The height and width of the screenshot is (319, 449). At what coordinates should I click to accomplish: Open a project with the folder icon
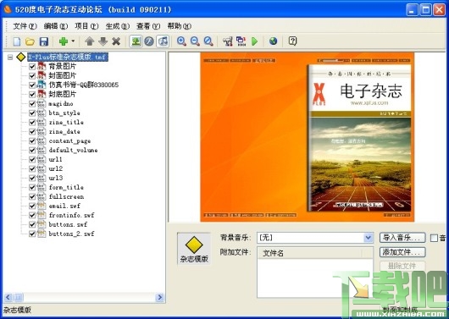30,41
